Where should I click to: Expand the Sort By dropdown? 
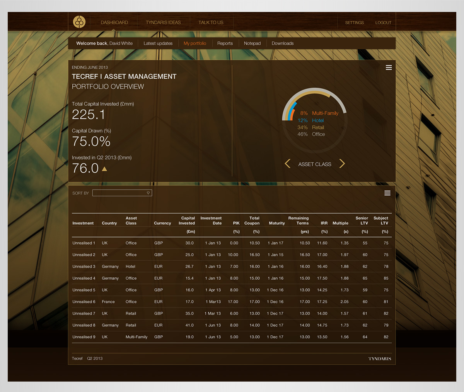pos(122,193)
